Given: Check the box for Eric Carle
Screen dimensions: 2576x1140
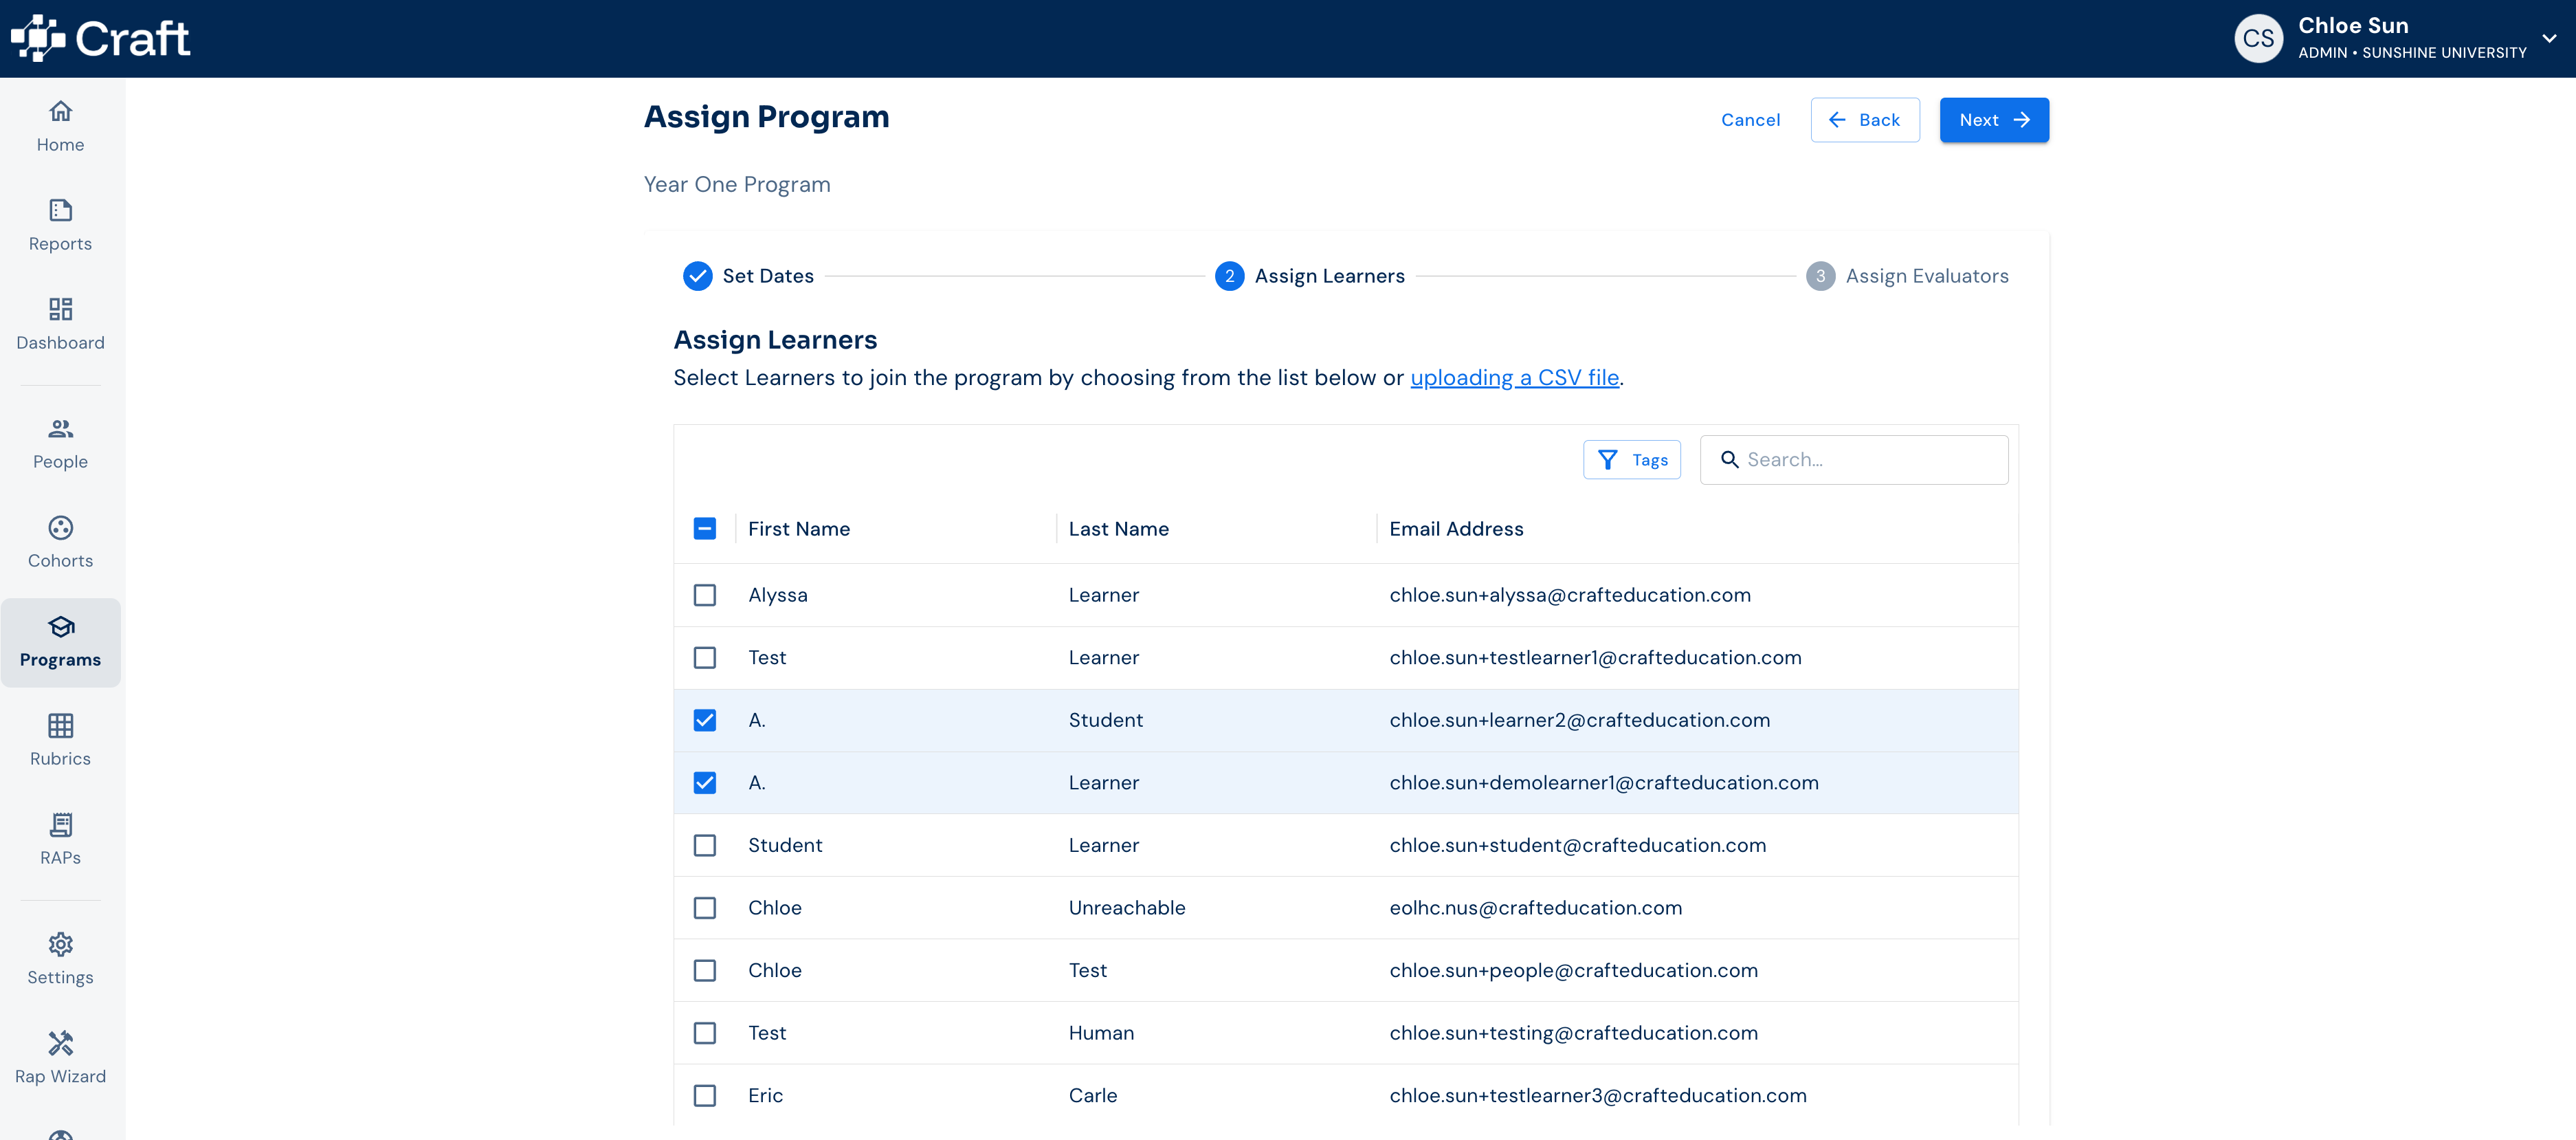Looking at the screenshot, I should 705,1096.
